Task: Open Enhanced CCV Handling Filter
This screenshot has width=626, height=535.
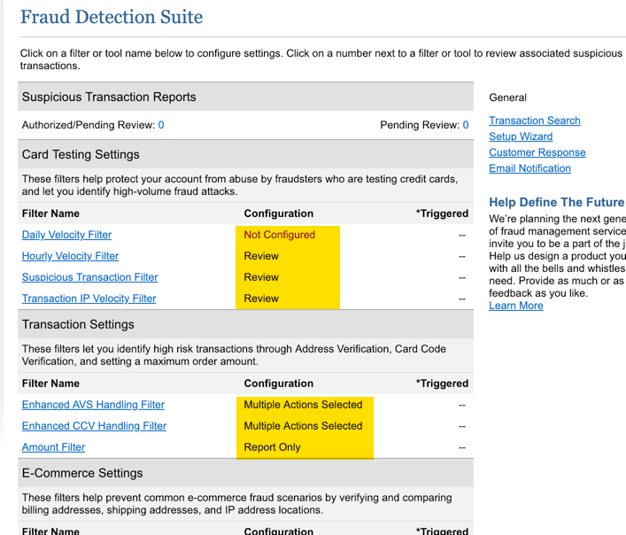Action: pos(94,426)
